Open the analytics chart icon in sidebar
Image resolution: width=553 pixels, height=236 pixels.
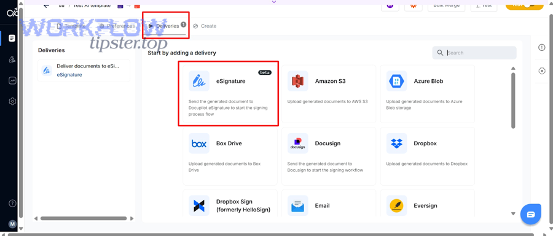12,80
